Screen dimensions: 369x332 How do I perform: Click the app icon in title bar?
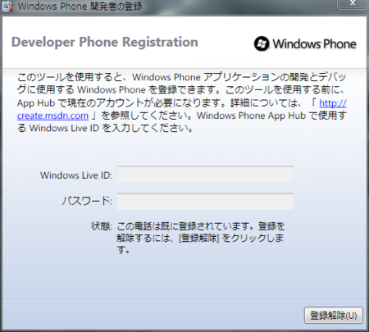point(7,7)
